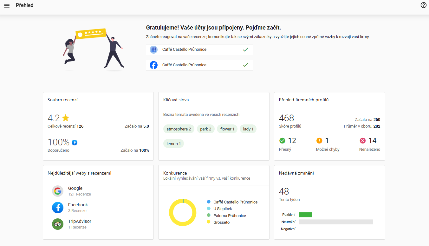Click the TripAdvisor owl icon
The height and width of the screenshot is (246, 429).
[58, 224]
